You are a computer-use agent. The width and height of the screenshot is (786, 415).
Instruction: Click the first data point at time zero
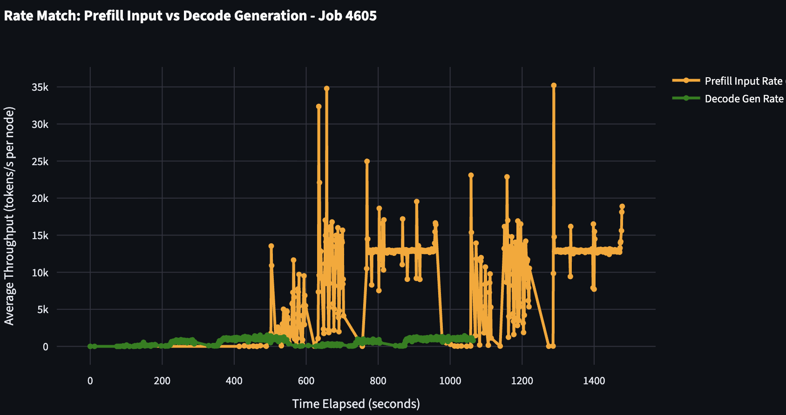click(90, 346)
